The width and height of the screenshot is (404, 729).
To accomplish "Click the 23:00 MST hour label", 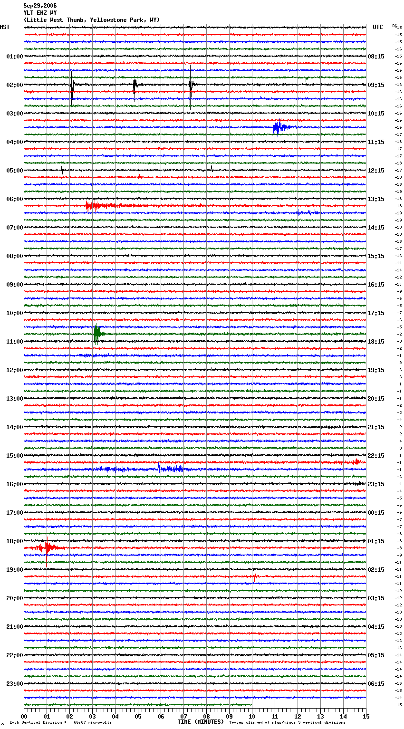I will (x=15, y=684).
